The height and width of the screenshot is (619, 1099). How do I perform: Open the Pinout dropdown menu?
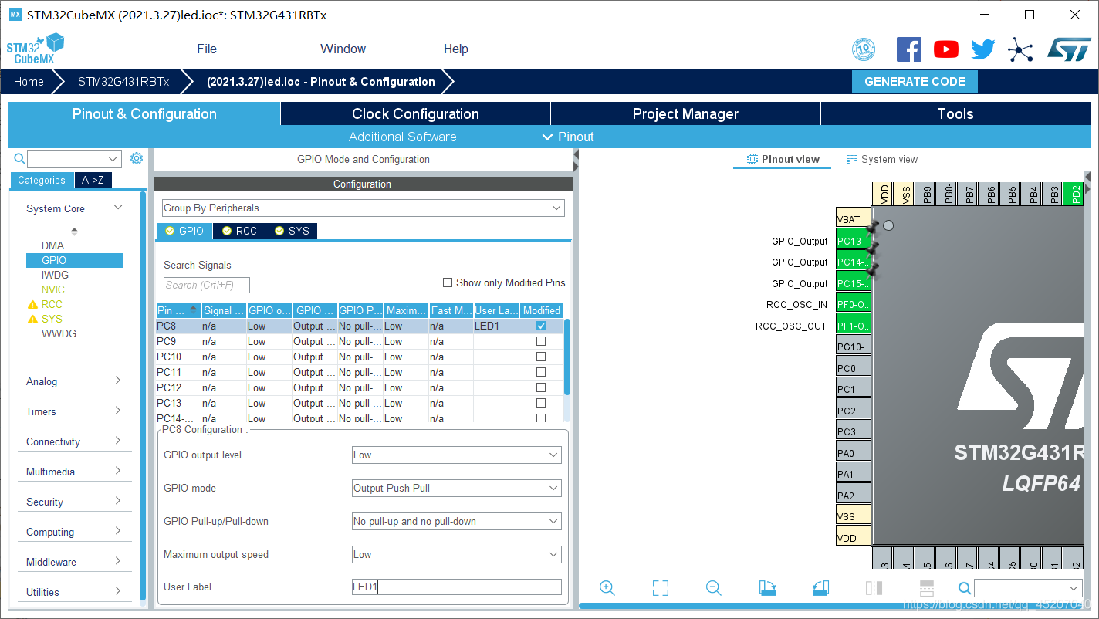click(x=568, y=137)
